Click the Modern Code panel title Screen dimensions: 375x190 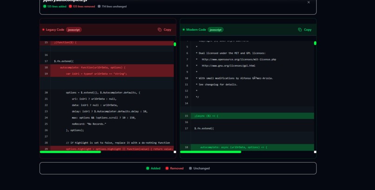tap(196, 30)
